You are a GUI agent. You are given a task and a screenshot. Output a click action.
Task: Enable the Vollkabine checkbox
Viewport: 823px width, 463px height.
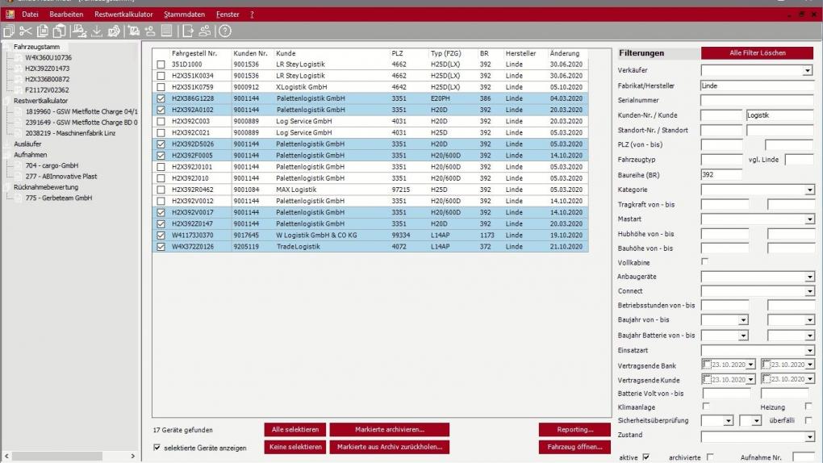[706, 261]
